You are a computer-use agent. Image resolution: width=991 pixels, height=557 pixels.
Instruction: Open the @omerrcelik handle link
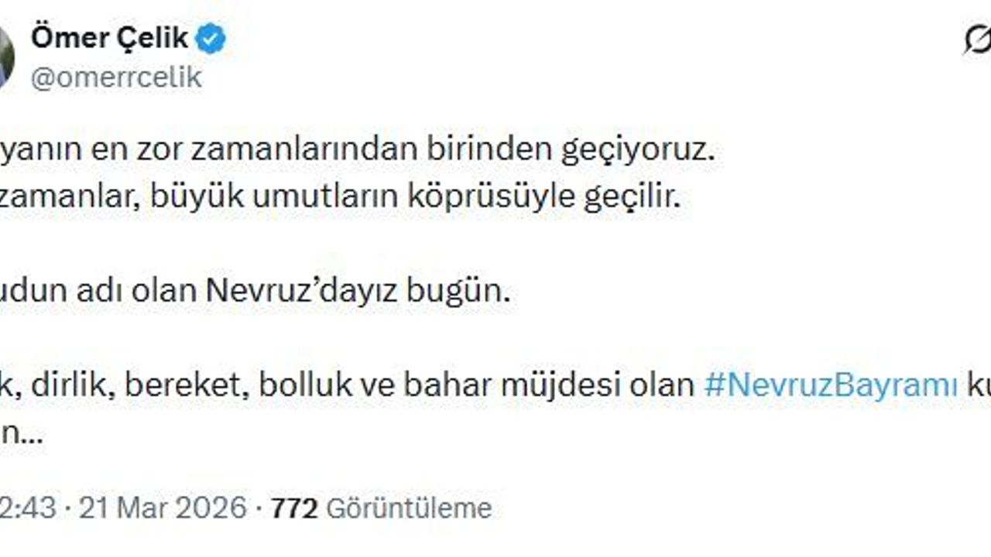(x=116, y=77)
